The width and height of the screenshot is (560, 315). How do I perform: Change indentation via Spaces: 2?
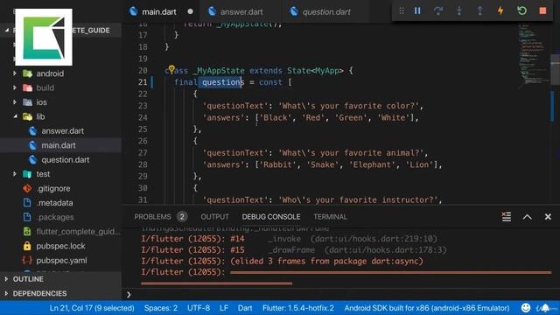[x=161, y=308]
